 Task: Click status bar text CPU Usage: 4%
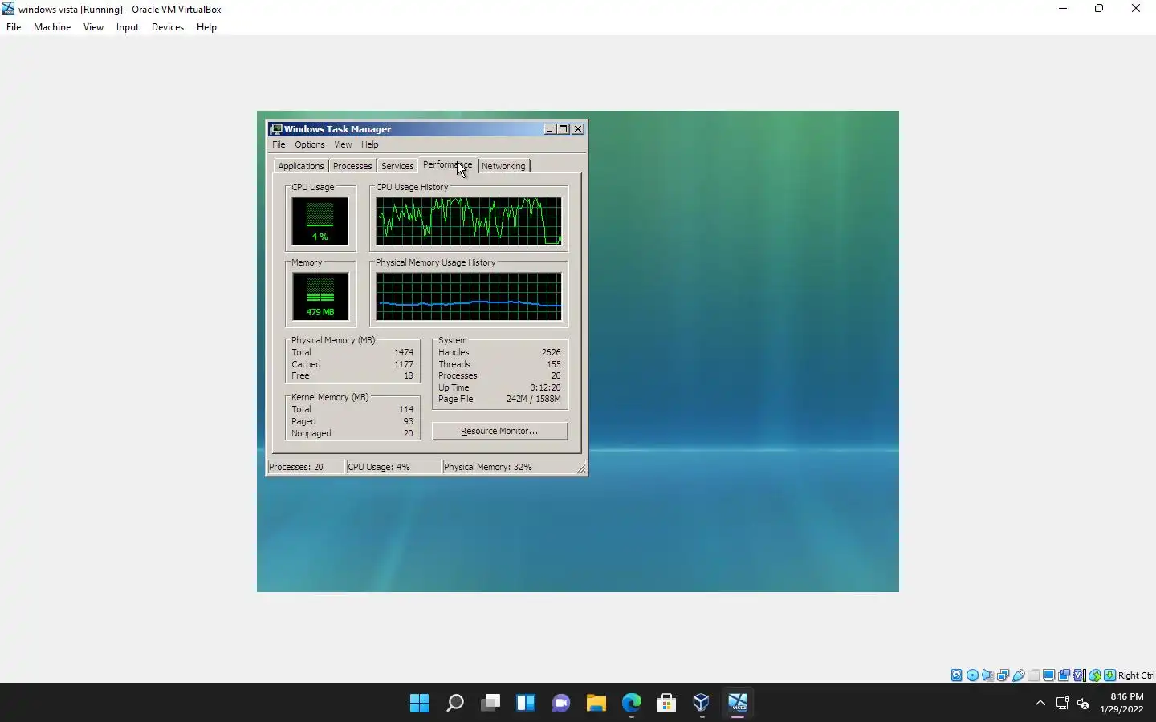point(379,467)
